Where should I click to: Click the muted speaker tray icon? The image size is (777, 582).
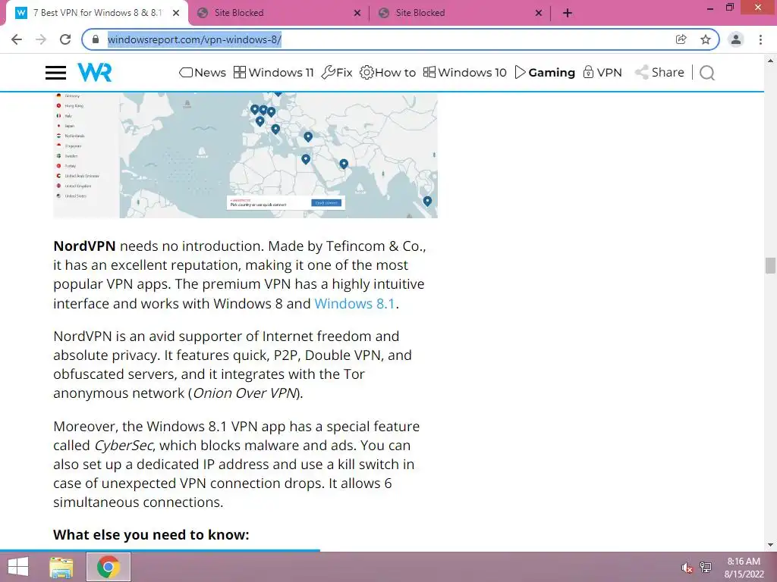[687, 568]
